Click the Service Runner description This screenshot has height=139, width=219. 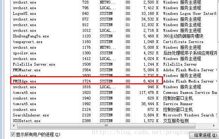pyautogui.click(x=178, y=104)
